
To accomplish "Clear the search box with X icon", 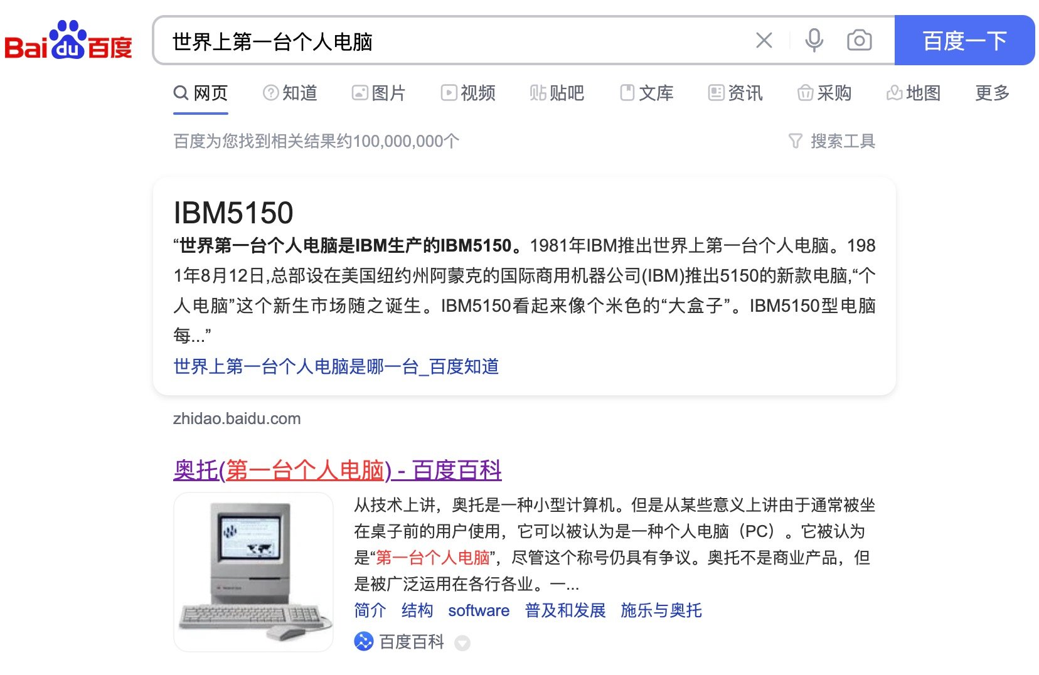I will point(764,40).
